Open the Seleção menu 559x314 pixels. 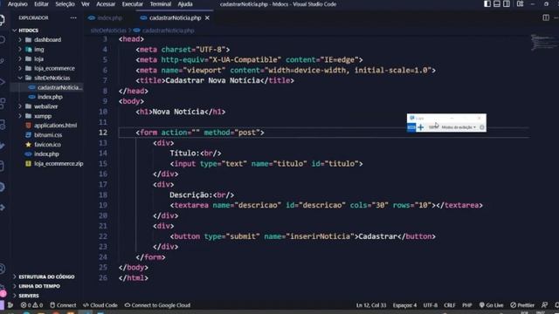(x=65, y=4)
